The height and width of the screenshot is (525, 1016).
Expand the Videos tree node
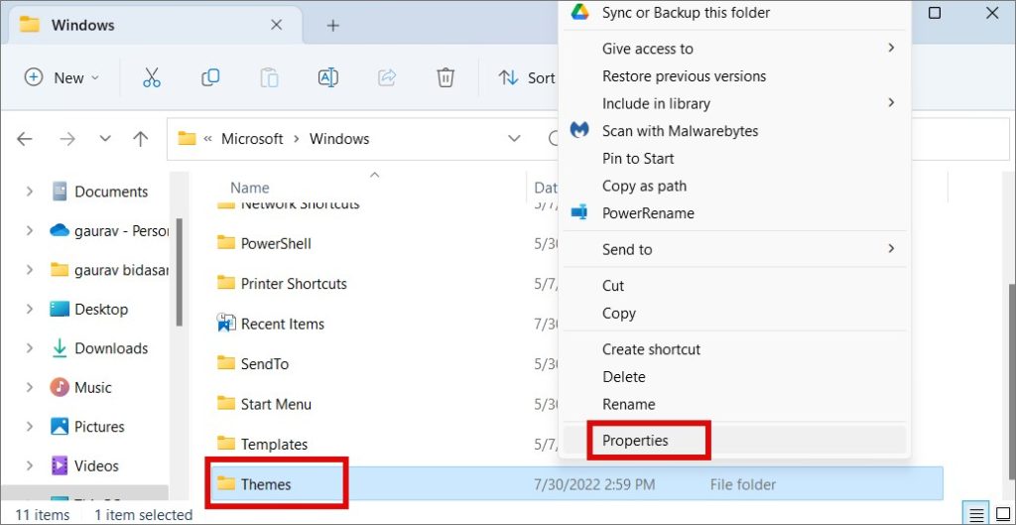29,466
